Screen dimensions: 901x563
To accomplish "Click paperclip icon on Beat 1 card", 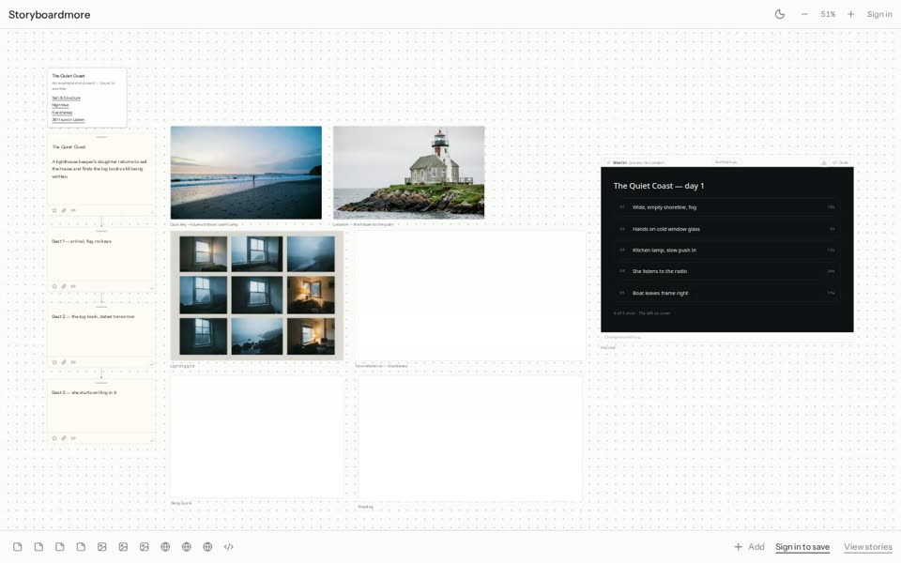I will (x=64, y=286).
